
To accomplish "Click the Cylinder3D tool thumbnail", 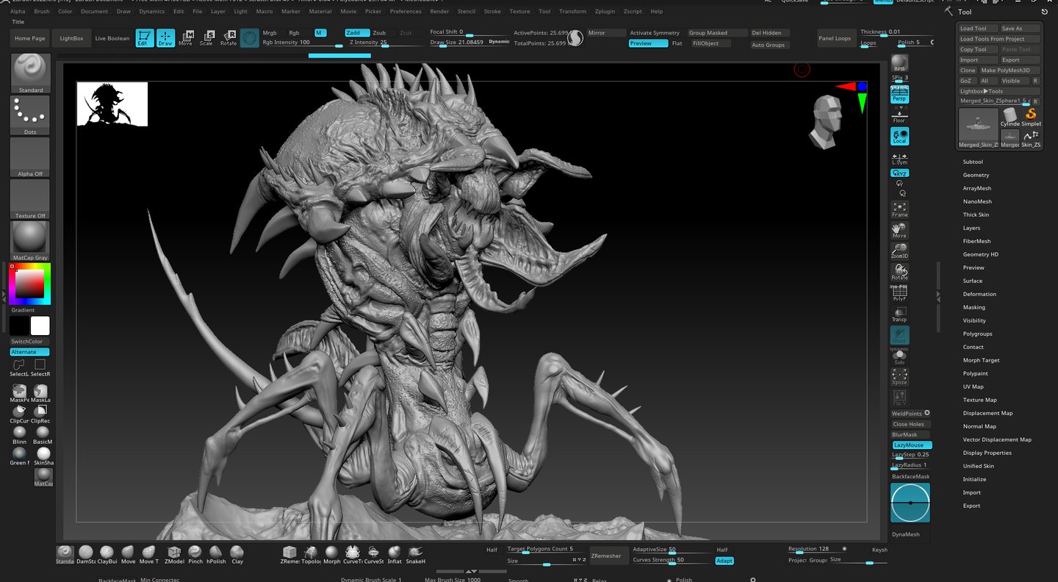I will pos(1010,117).
